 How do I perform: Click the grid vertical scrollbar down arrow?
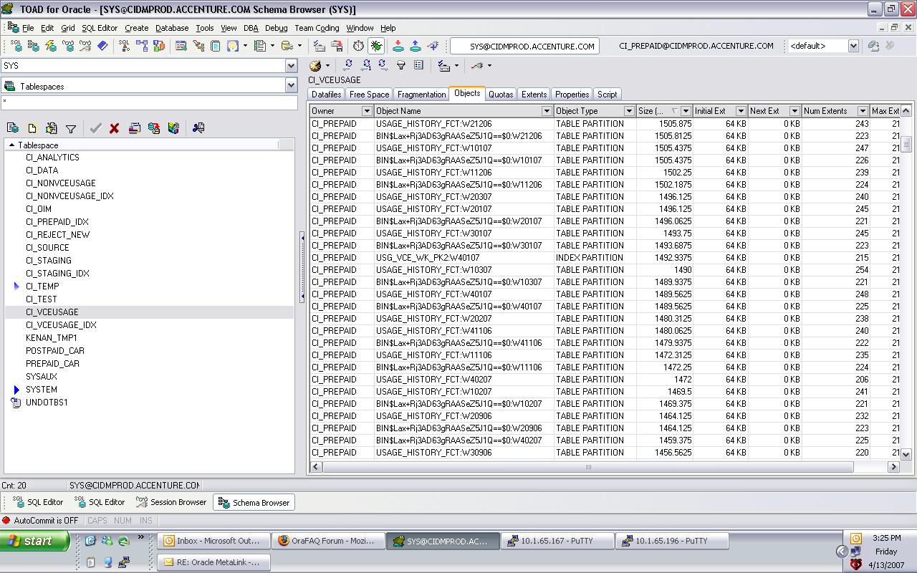(x=906, y=454)
